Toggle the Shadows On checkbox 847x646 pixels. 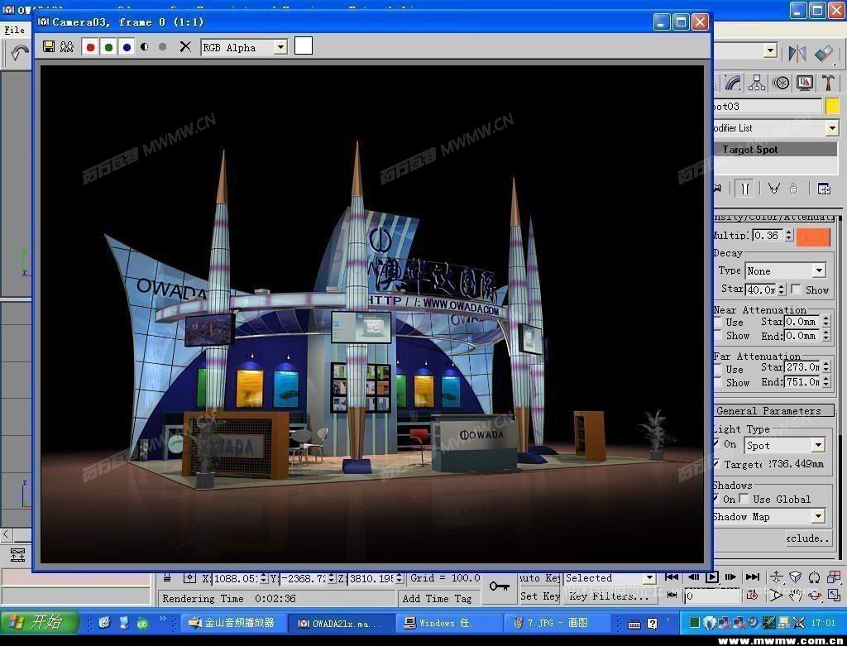716,499
